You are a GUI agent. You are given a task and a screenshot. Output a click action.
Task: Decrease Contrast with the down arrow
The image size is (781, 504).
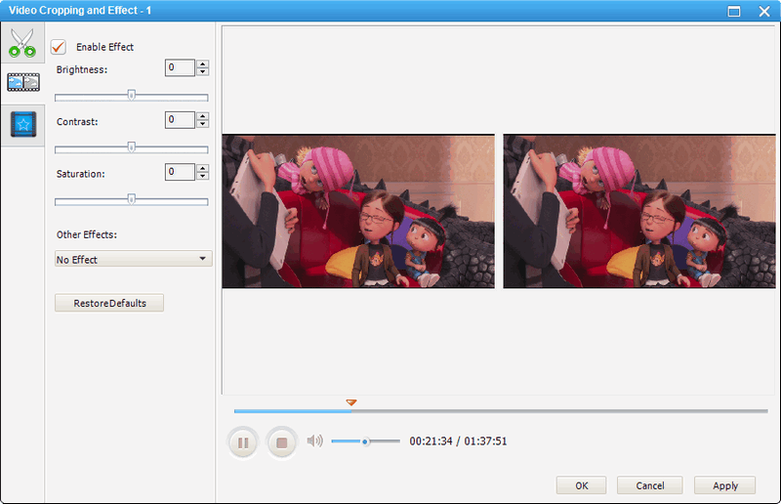click(x=202, y=124)
